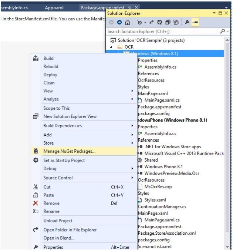Switch to the App.xaml tab
The image size is (233, 251).
click(x=54, y=8)
